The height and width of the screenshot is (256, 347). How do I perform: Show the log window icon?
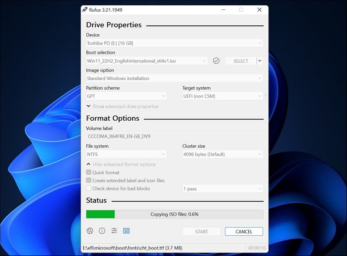(126, 231)
